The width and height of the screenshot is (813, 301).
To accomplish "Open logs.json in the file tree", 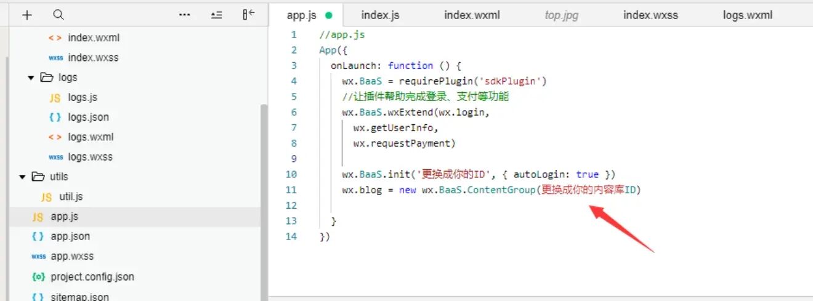I will click(x=88, y=117).
